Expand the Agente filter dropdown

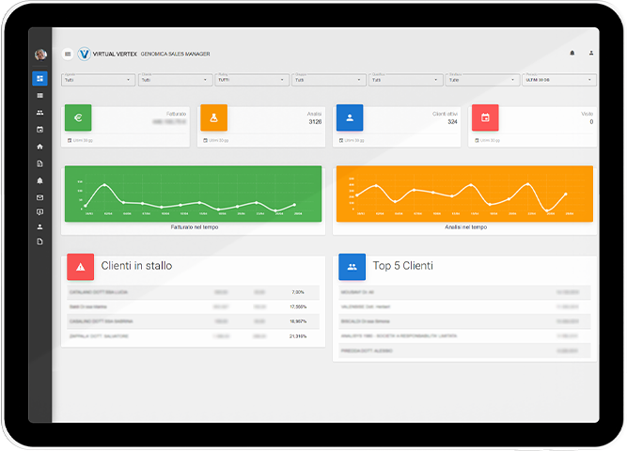click(x=98, y=80)
